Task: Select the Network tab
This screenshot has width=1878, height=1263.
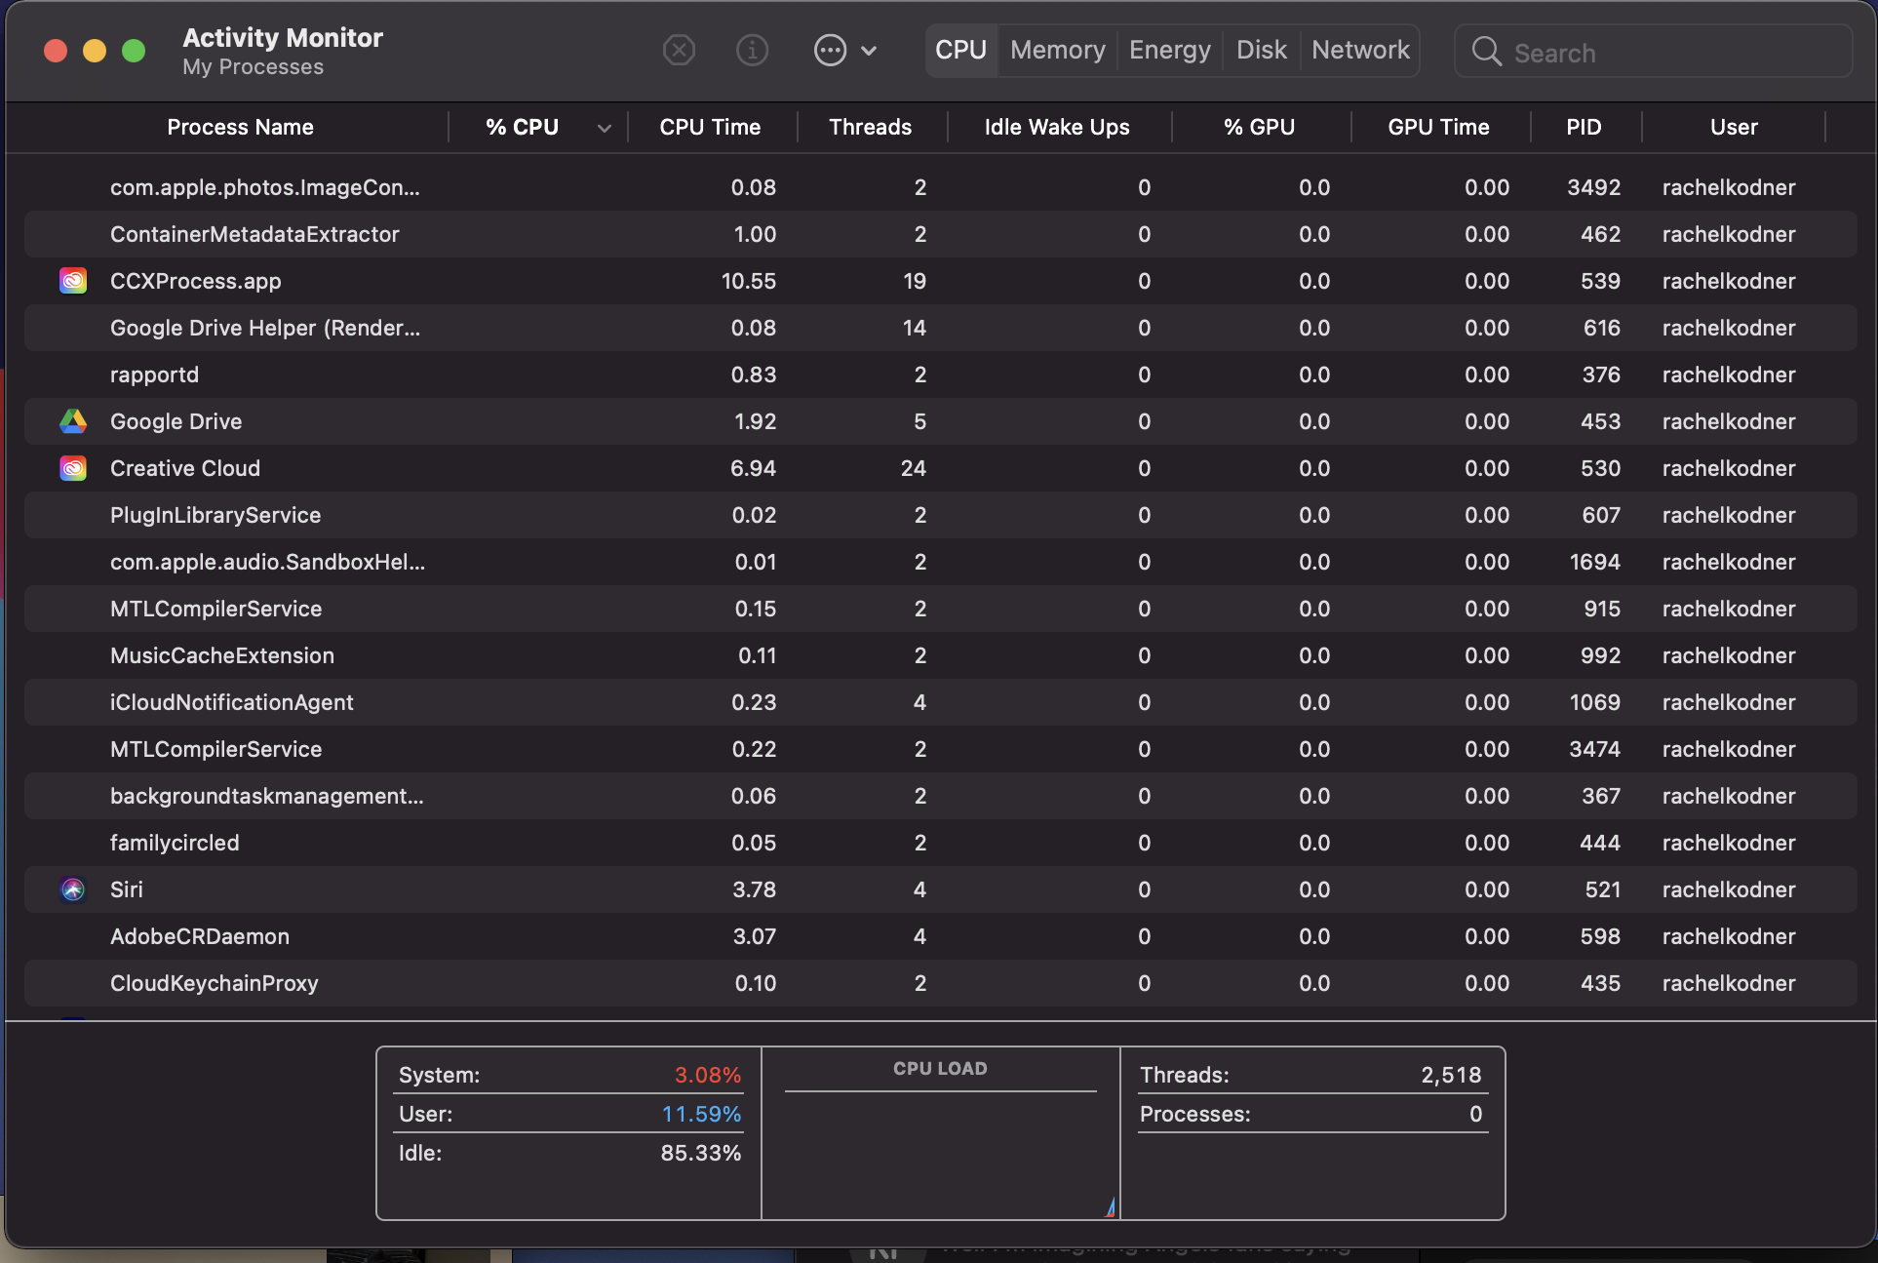Action: 1359,50
